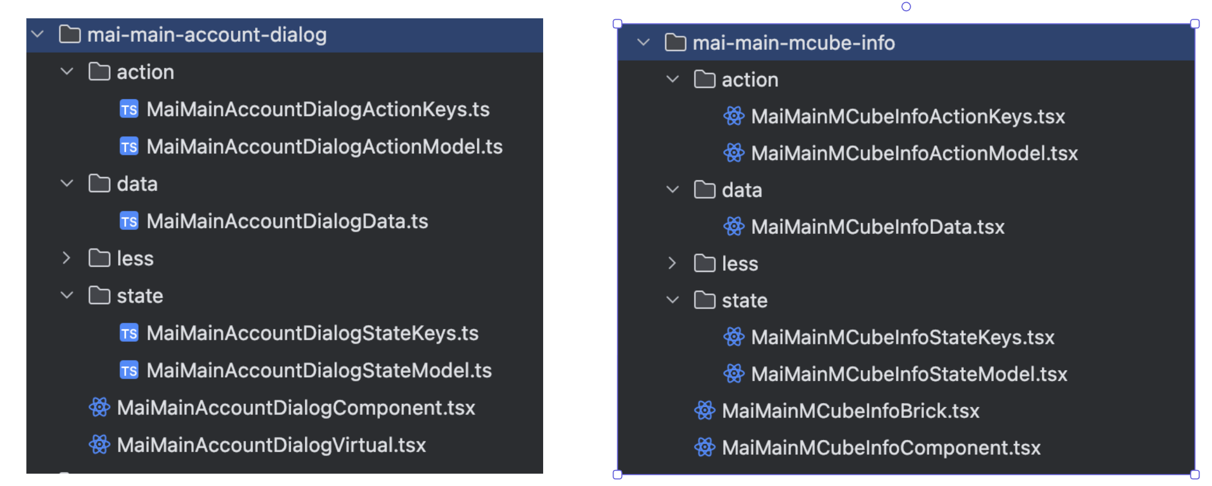Collapse the action folder under mai-main-account-dialog
The image size is (1212, 486).
click(x=67, y=72)
